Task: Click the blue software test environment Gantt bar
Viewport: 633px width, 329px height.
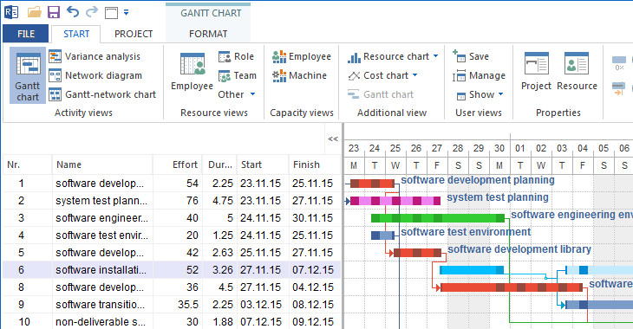Action: [x=382, y=235]
